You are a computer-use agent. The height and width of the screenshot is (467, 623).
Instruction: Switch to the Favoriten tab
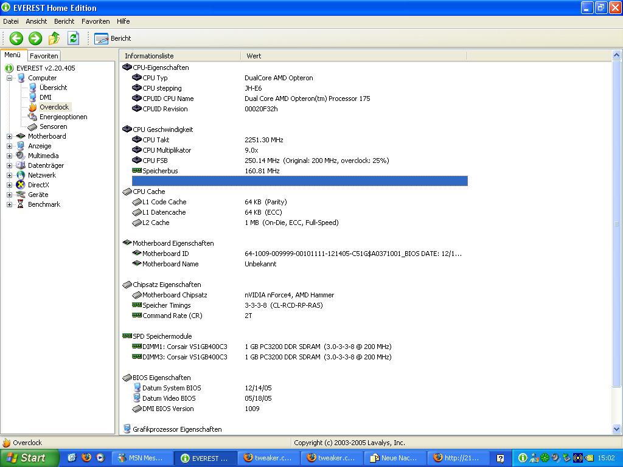(x=44, y=55)
